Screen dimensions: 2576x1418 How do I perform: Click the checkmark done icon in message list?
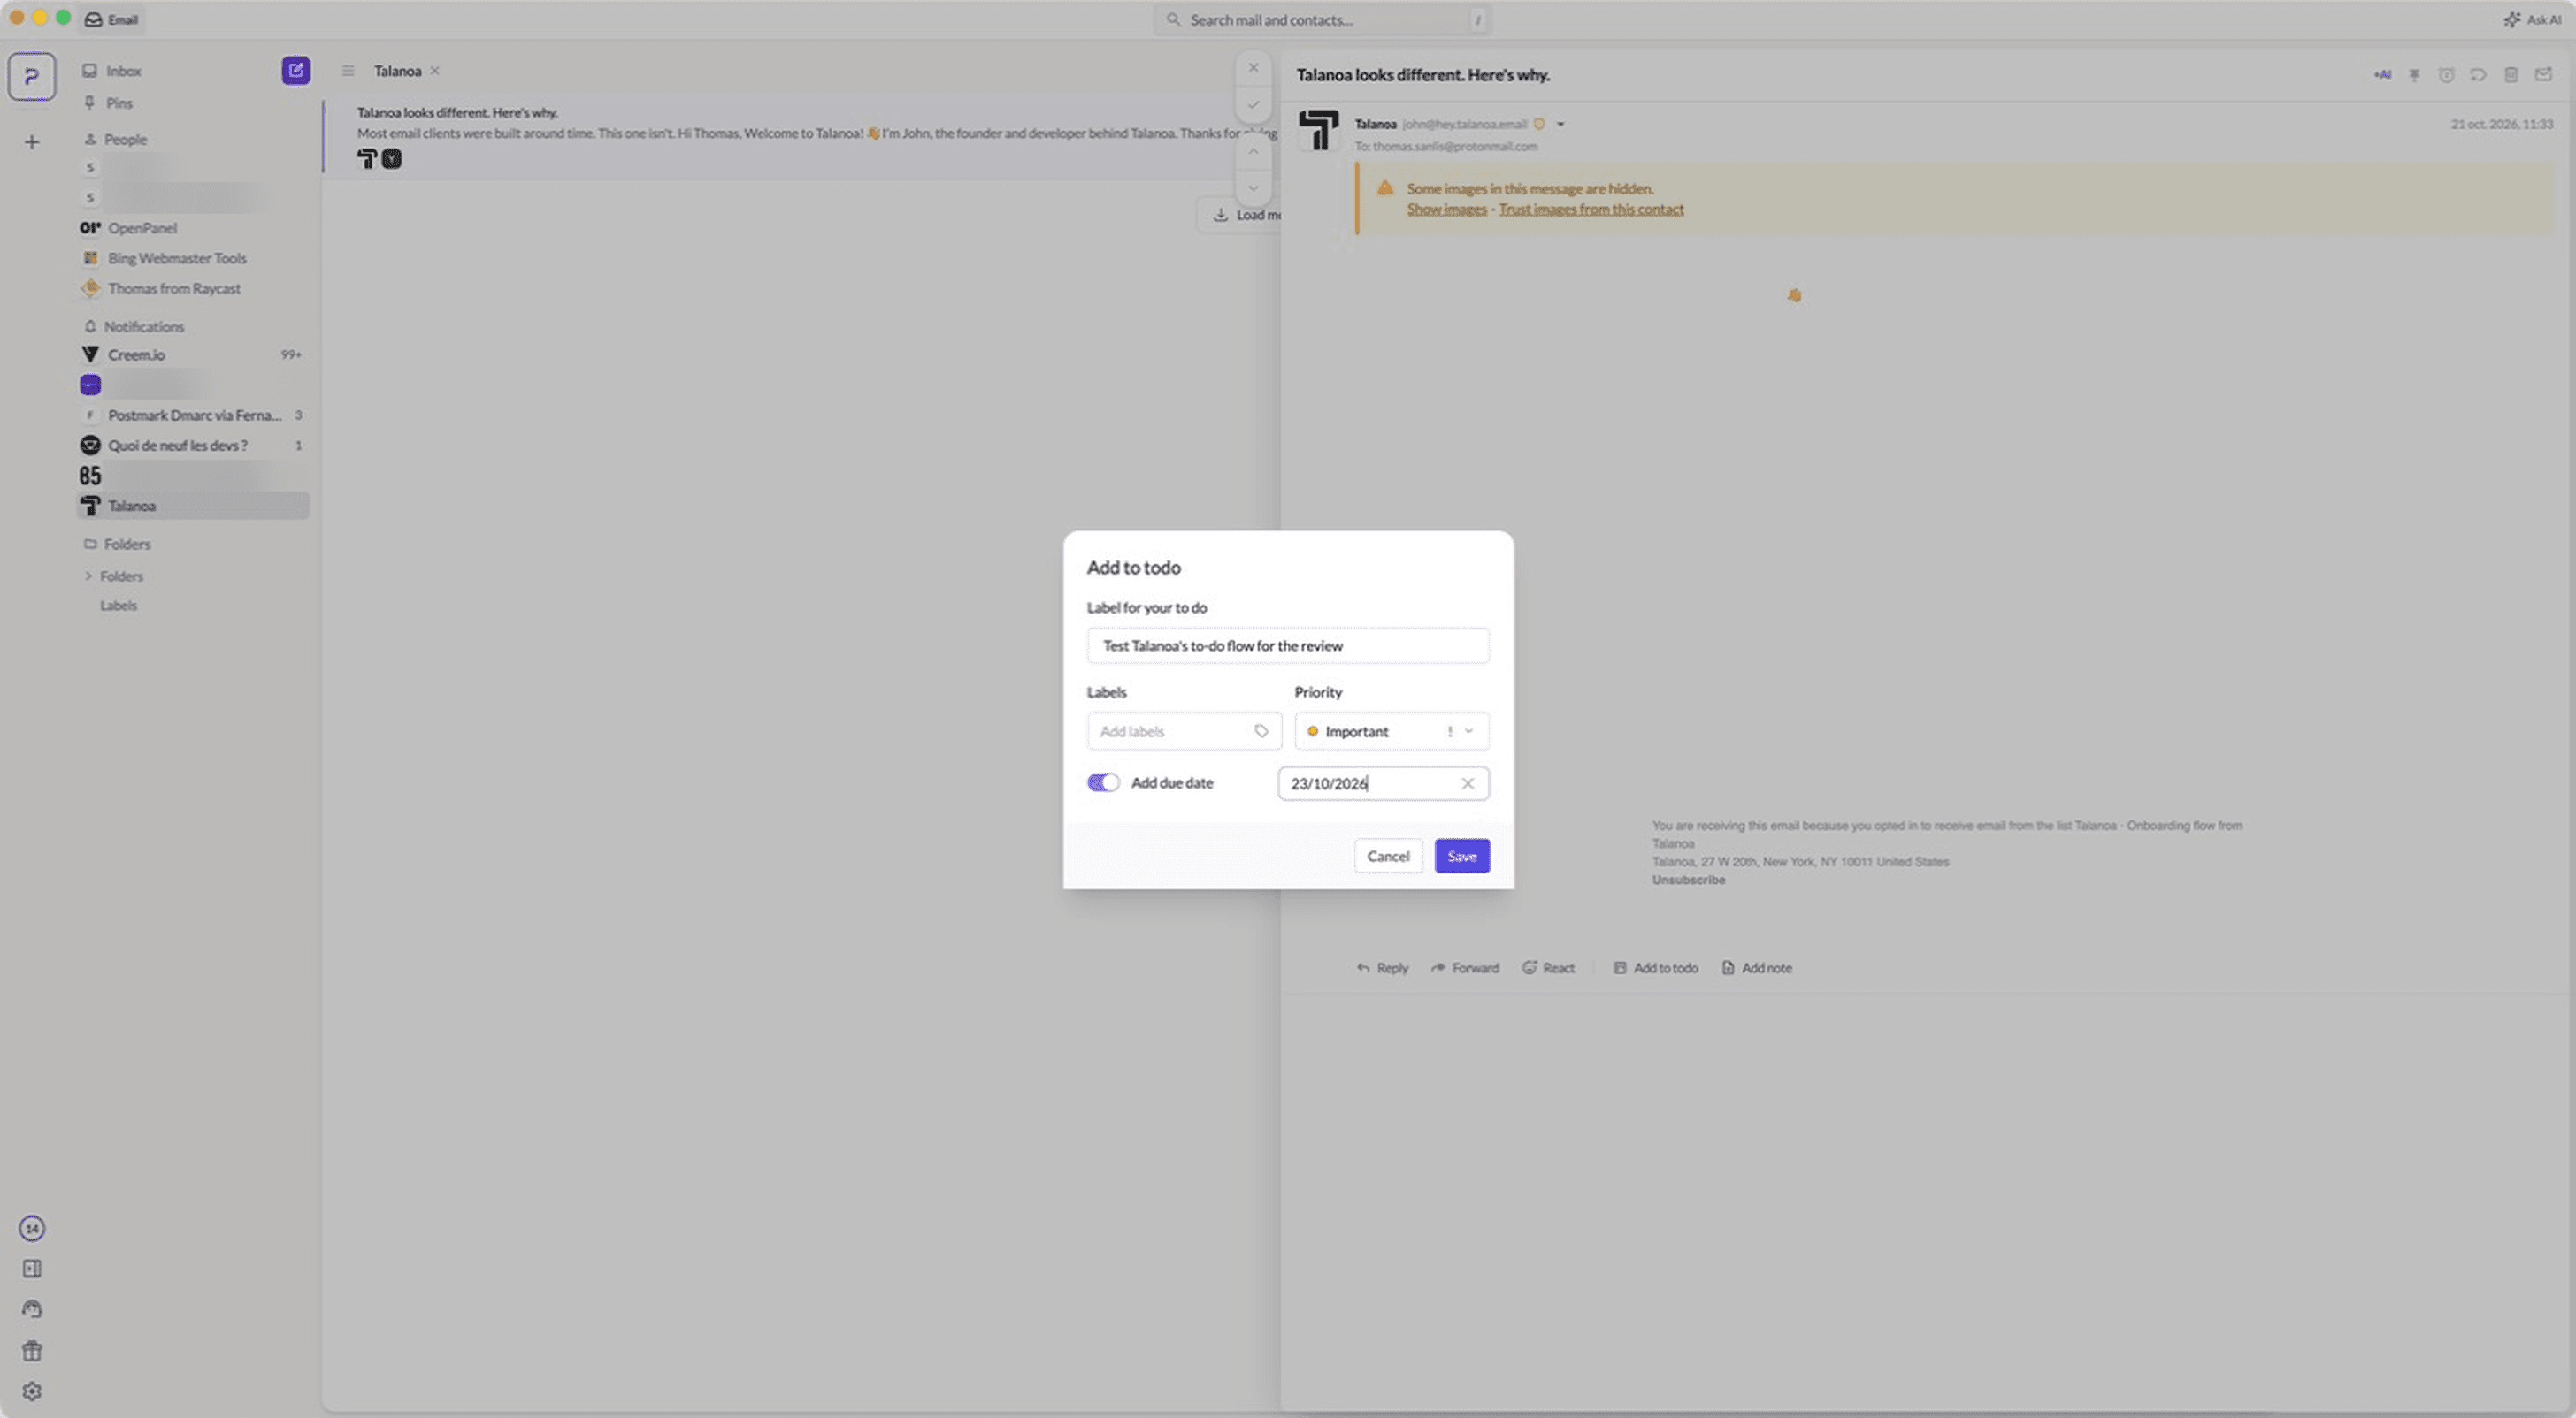click(1253, 104)
